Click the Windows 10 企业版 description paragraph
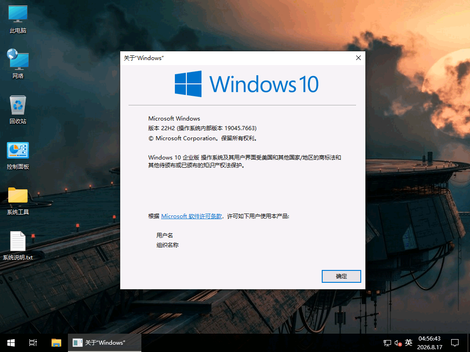This screenshot has width=470, height=352. (x=245, y=161)
